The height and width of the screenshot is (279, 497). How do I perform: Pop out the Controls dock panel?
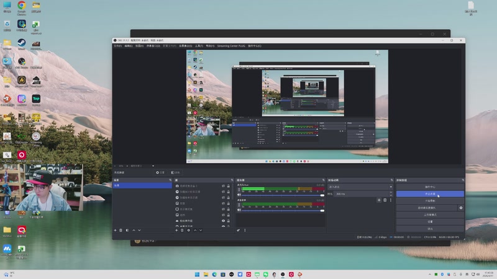coord(463,180)
